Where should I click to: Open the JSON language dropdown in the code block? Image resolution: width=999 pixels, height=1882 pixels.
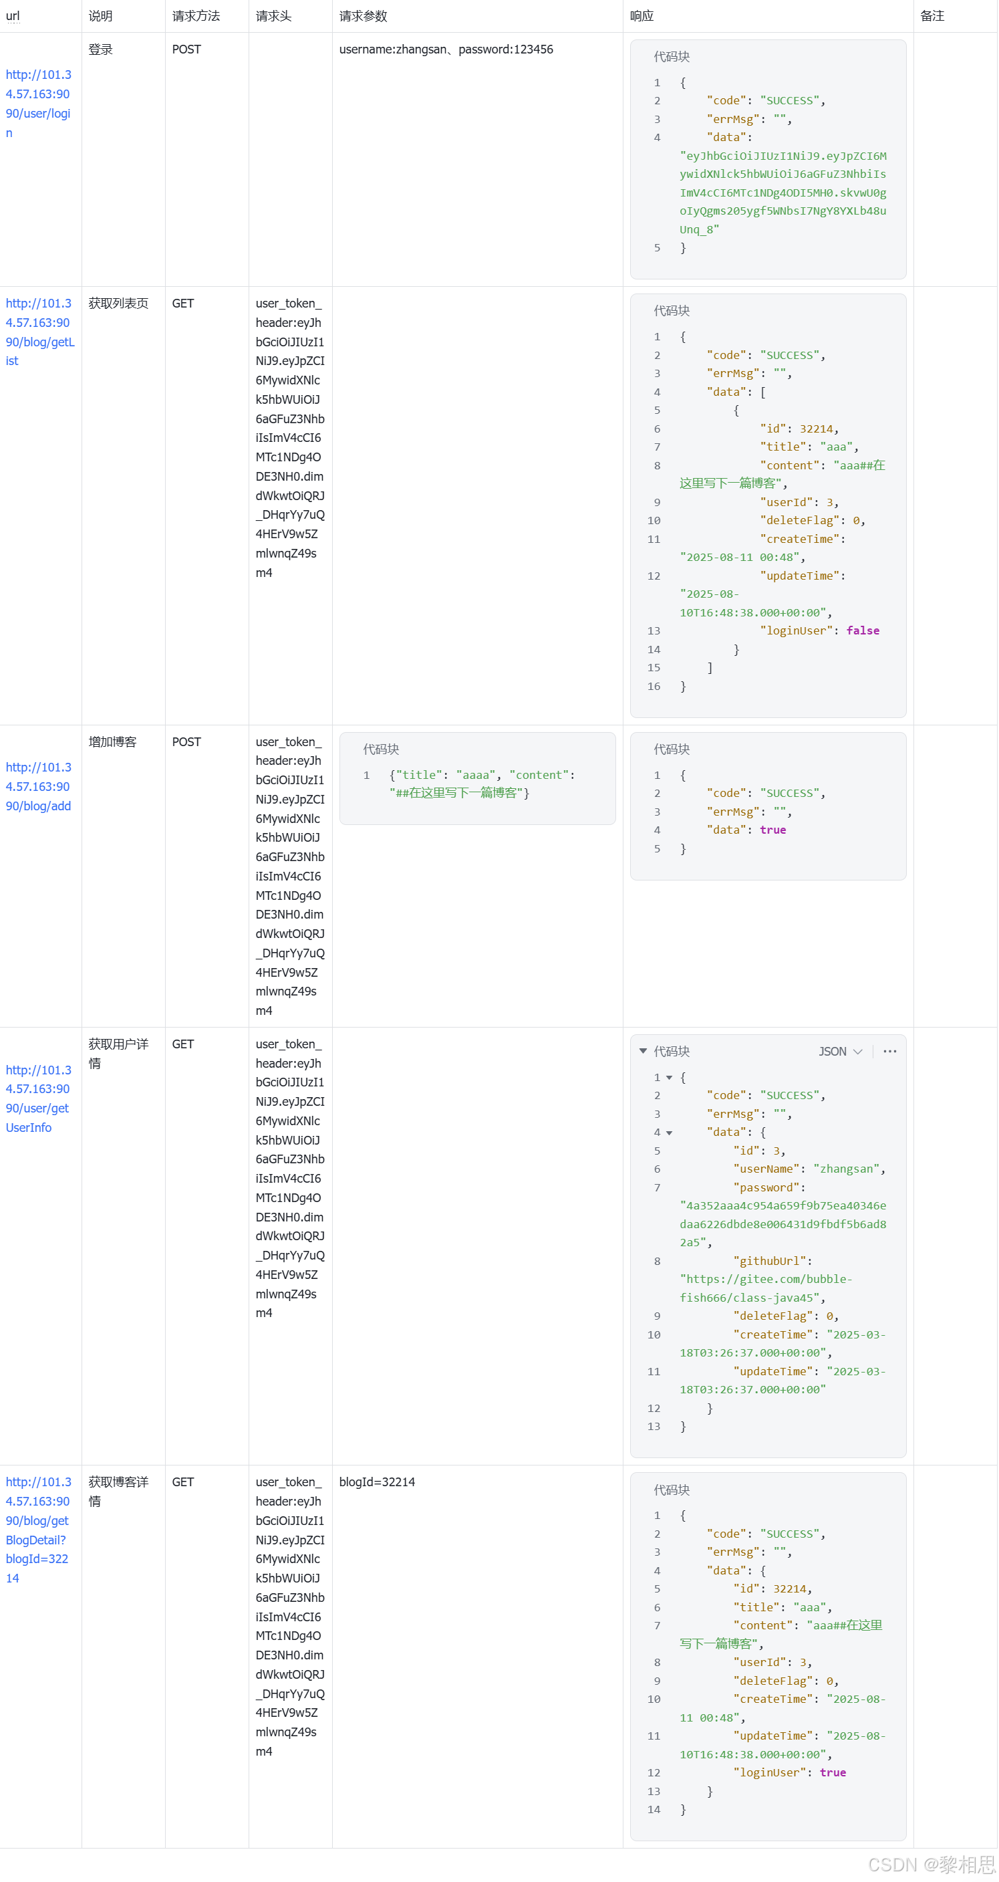(840, 1050)
